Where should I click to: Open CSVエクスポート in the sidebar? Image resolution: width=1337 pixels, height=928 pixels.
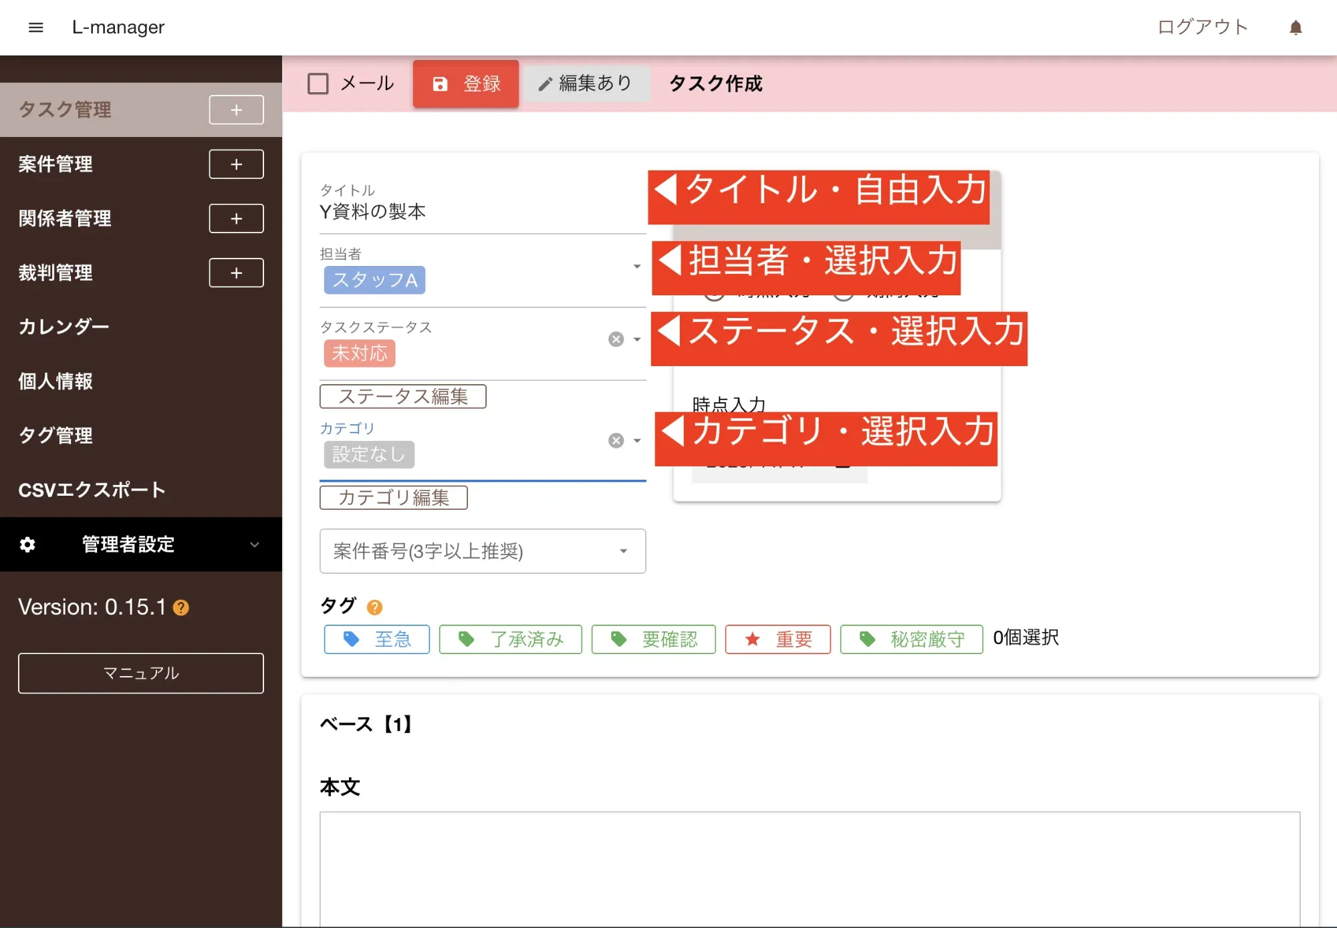92,490
